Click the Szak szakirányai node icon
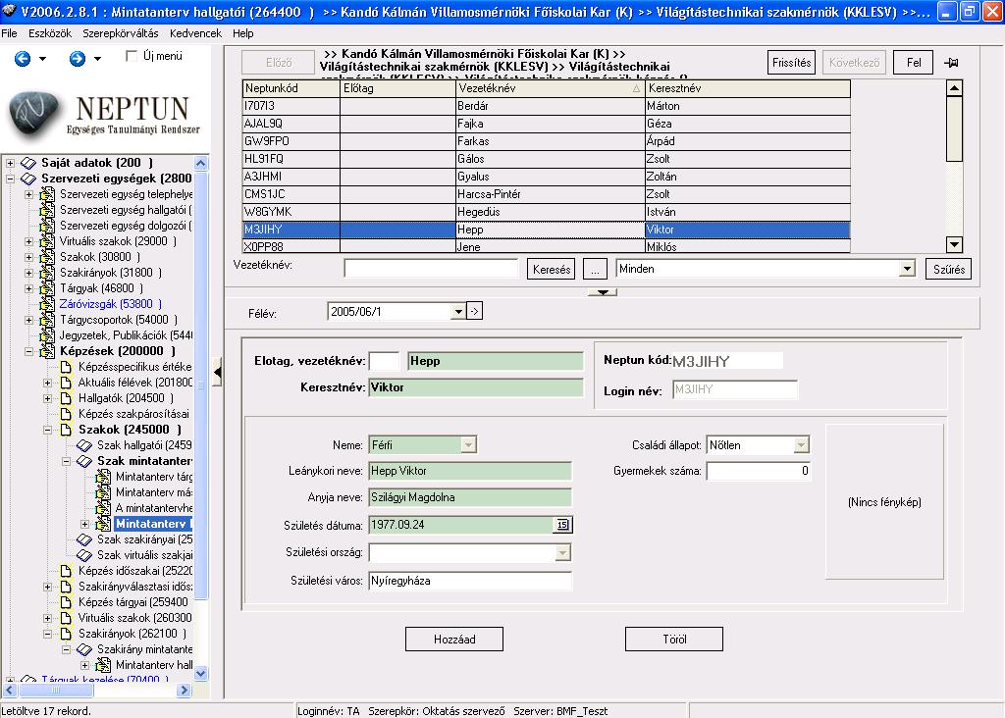The height and width of the screenshot is (718, 1005). tap(84, 539)
